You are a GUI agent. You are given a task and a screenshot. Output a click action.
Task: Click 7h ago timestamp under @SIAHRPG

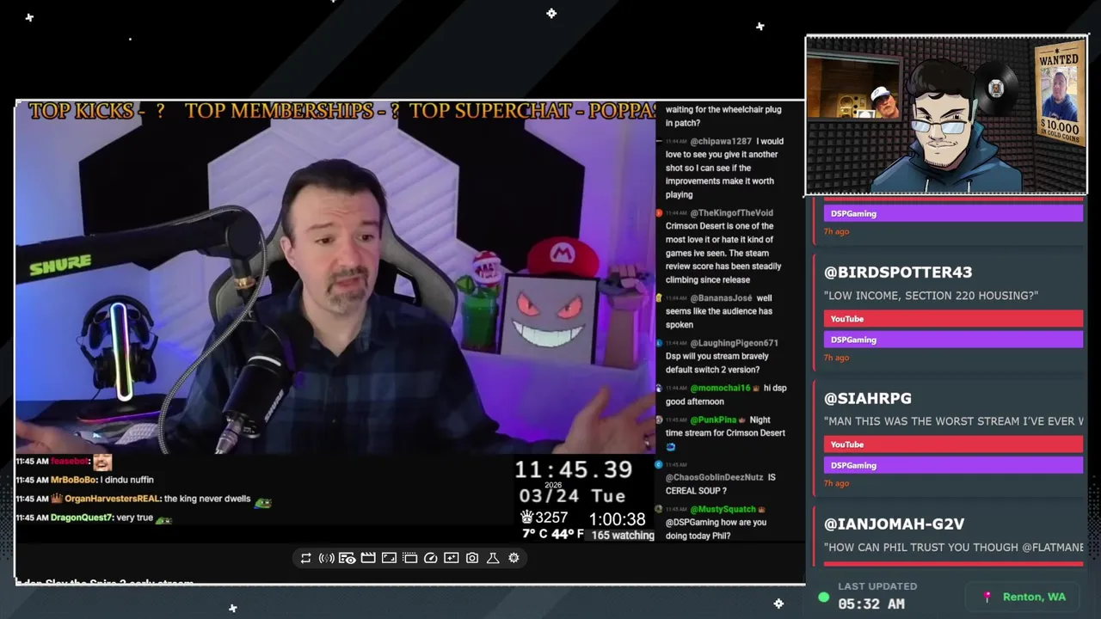836,483
